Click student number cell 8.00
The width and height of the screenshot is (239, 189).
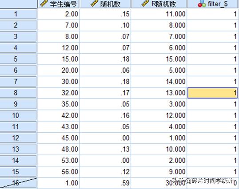click(58, 36)
